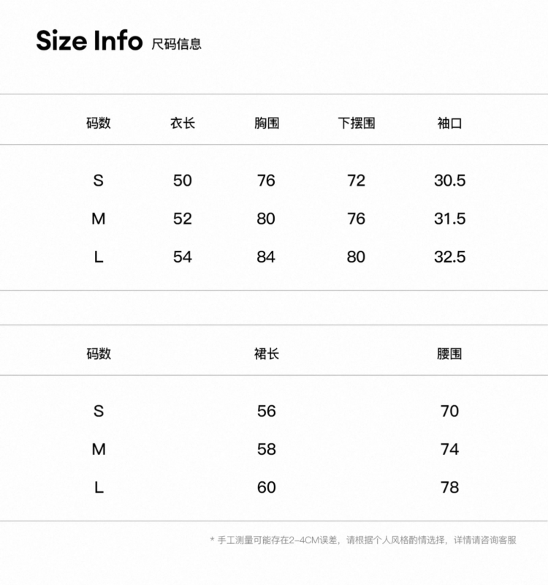Click the 84 chest value for L
The image size is (548, 585).
click(266, 257)
